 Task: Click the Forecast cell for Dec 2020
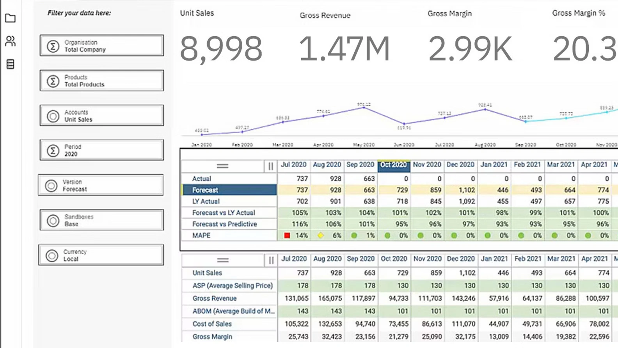click(x=460, y=190)
